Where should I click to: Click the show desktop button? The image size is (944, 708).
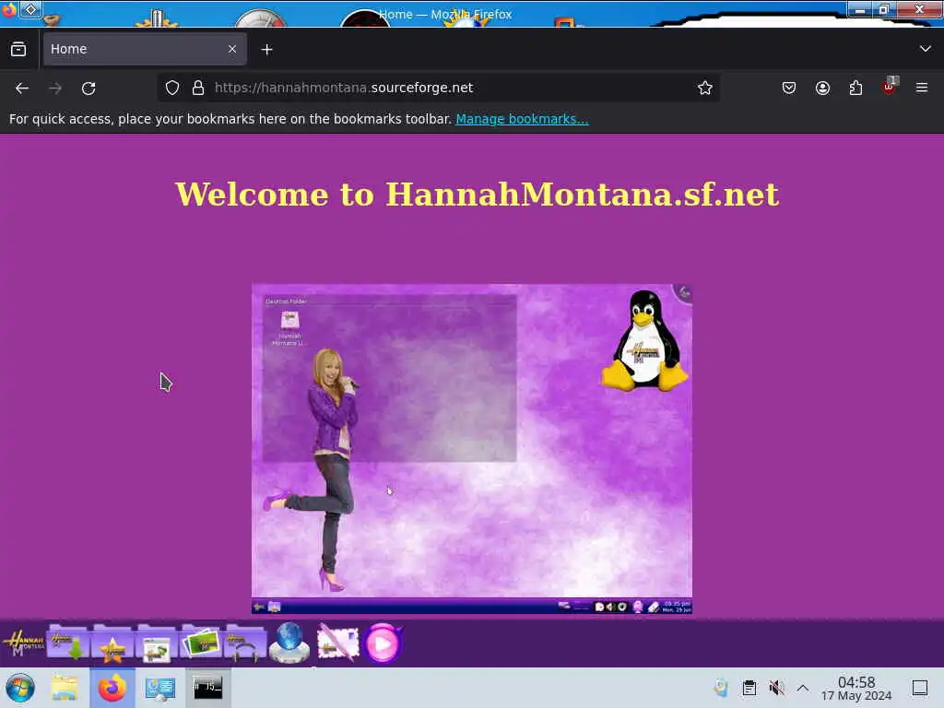(x=919, y=688)
